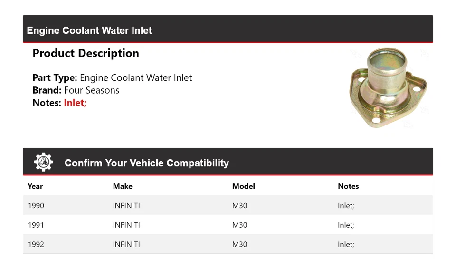This screenshot has width=456, height=269.
Task: Click the Product Description heading
Action: click(85, 53)
